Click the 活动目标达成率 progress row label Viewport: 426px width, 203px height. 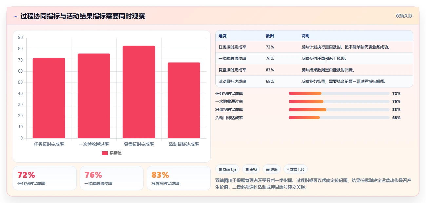229,118
